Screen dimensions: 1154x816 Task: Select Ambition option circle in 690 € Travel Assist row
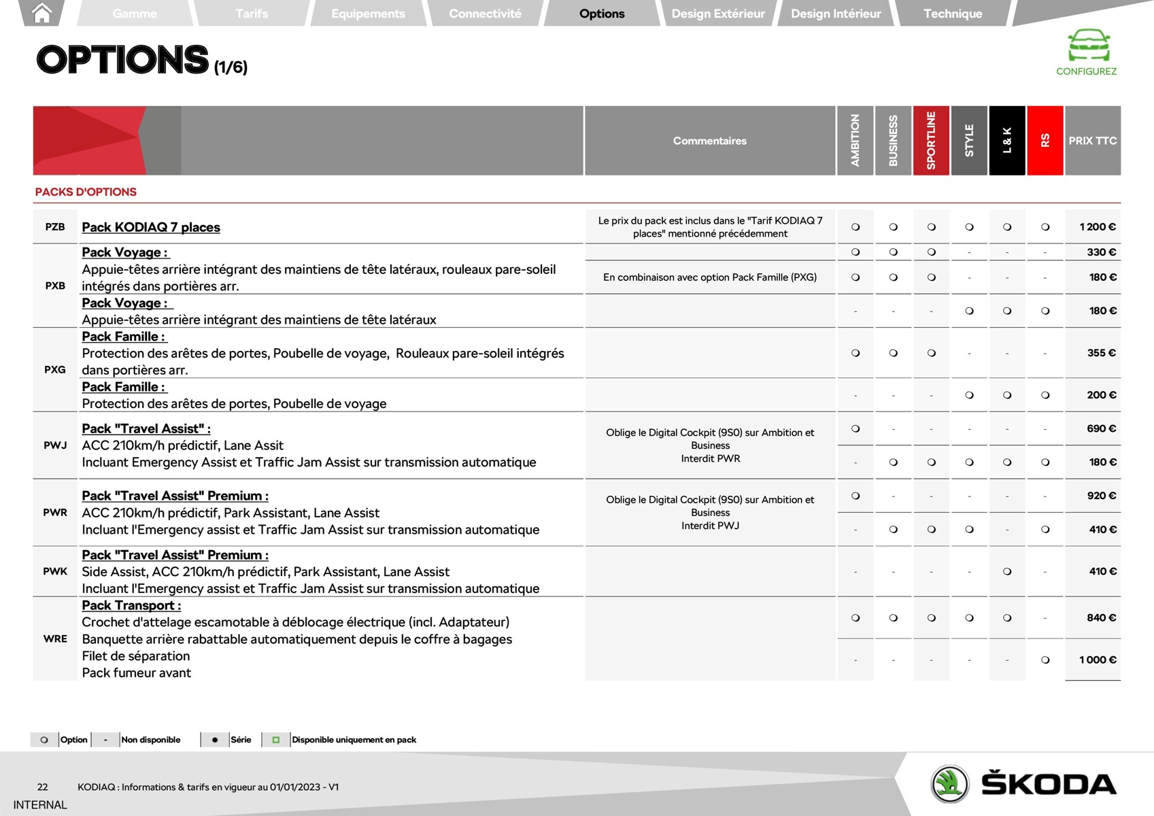point(855,429)
